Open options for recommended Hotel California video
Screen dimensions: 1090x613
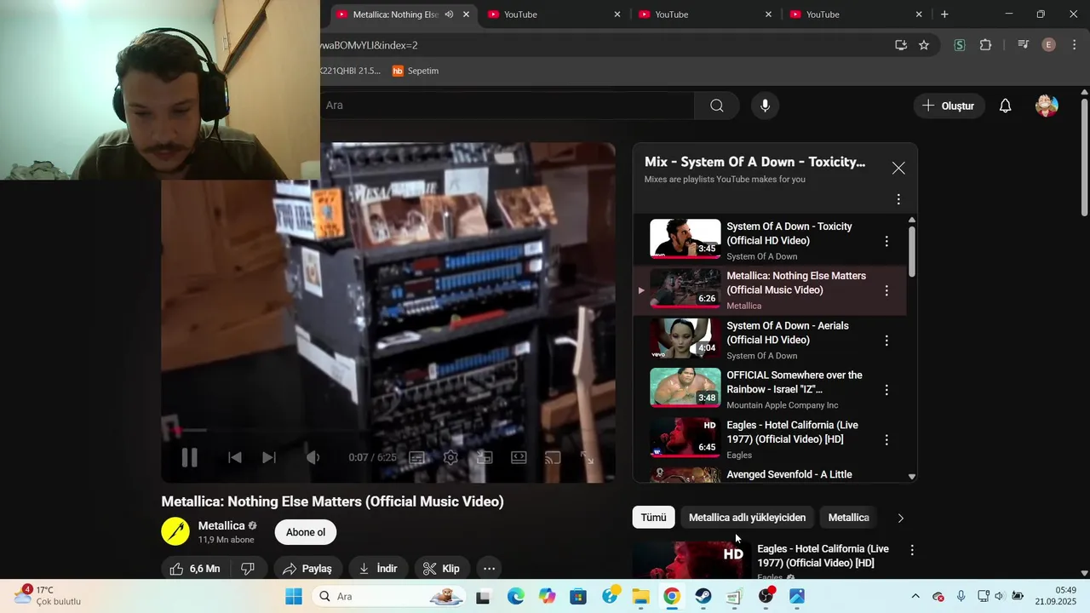click(x=912, y=551)
